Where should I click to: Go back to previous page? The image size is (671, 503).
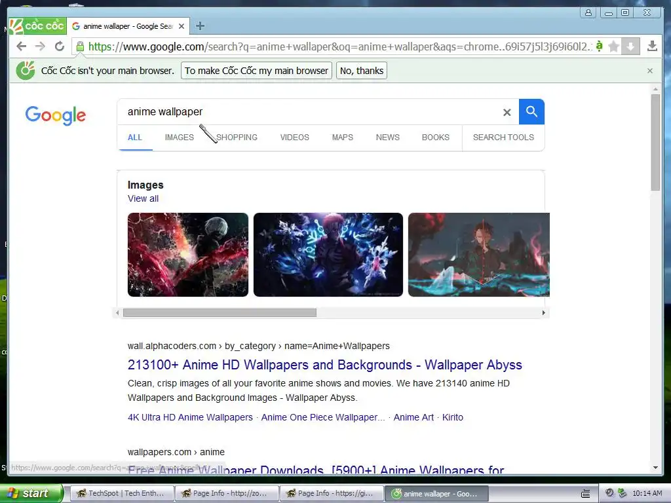(x=22, y=47)
